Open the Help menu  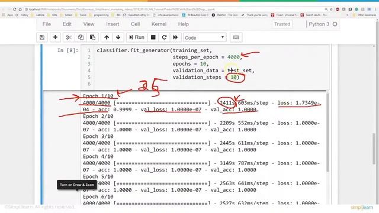(x=184, y=24)
